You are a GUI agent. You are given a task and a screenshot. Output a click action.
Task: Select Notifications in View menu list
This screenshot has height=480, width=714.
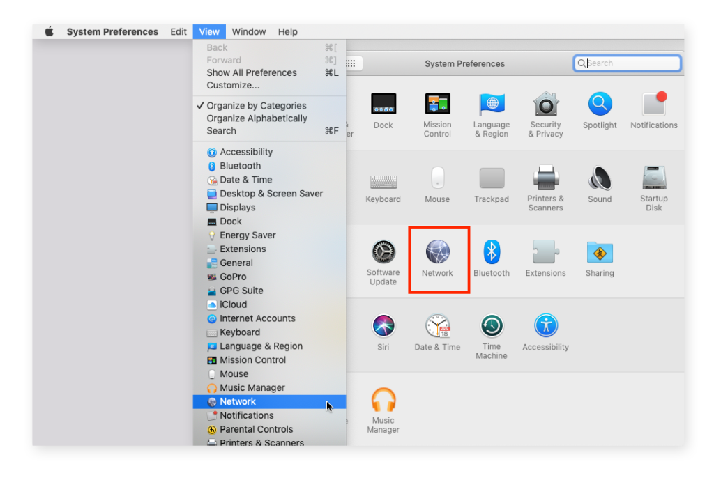point(270,416)
